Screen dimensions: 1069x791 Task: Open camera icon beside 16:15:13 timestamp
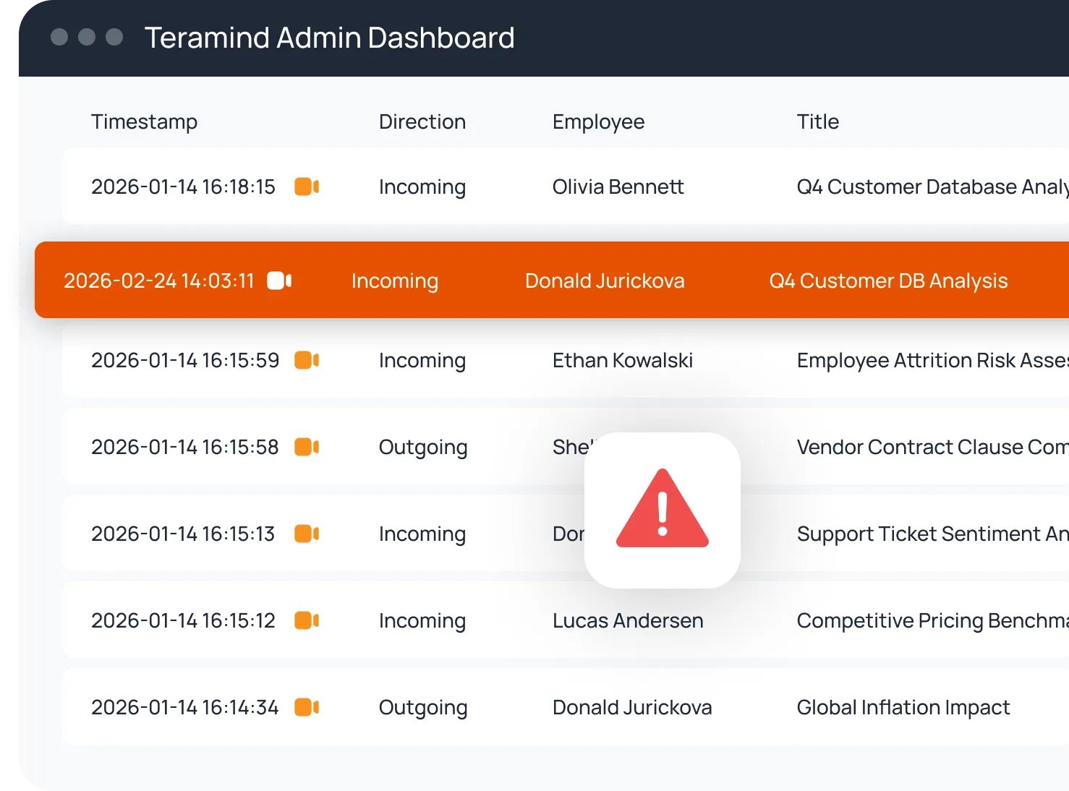[x=307, y=534]
